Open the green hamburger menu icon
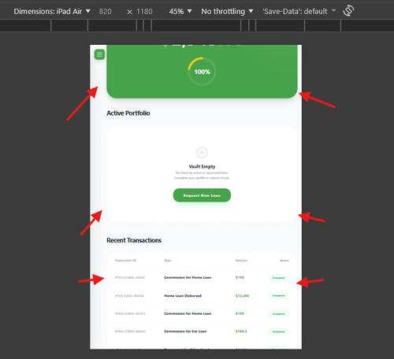The width and height of the screenshot is (394, 359). pos(99,54)
